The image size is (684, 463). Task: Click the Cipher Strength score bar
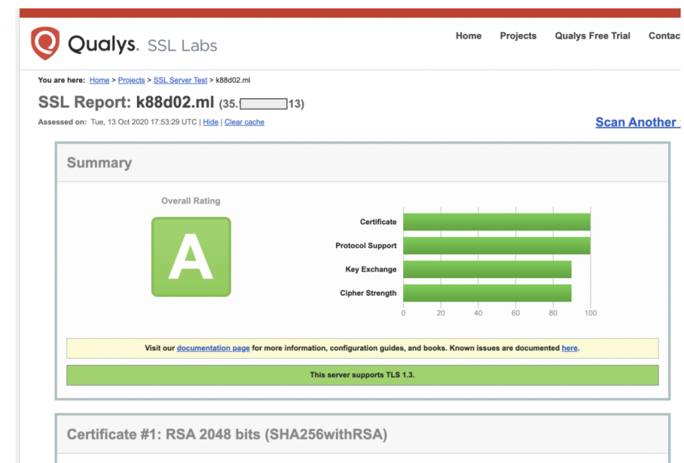[487, 293]
